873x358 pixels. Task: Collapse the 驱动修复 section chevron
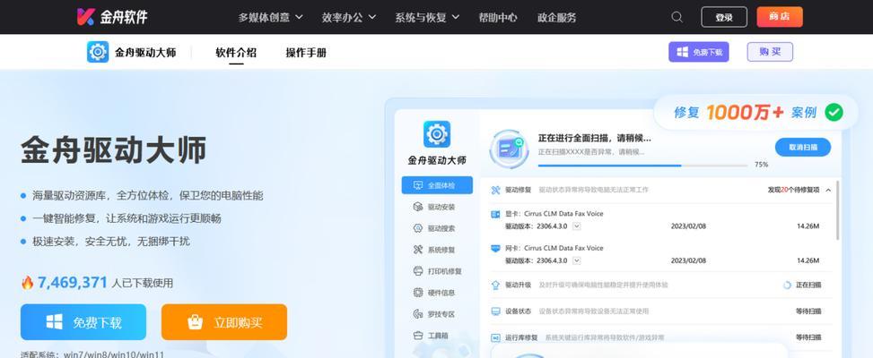point(828,190)
